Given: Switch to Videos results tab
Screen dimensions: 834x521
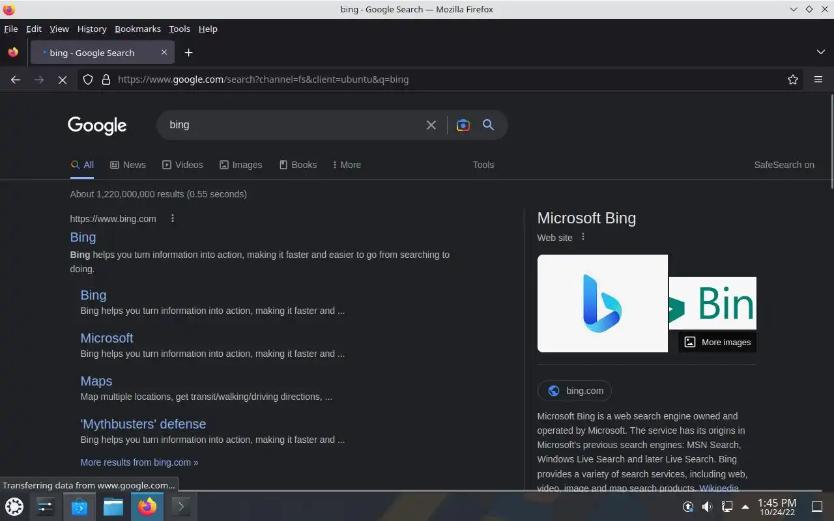Looking at the screenshot, I should click(x=182, y=165).
